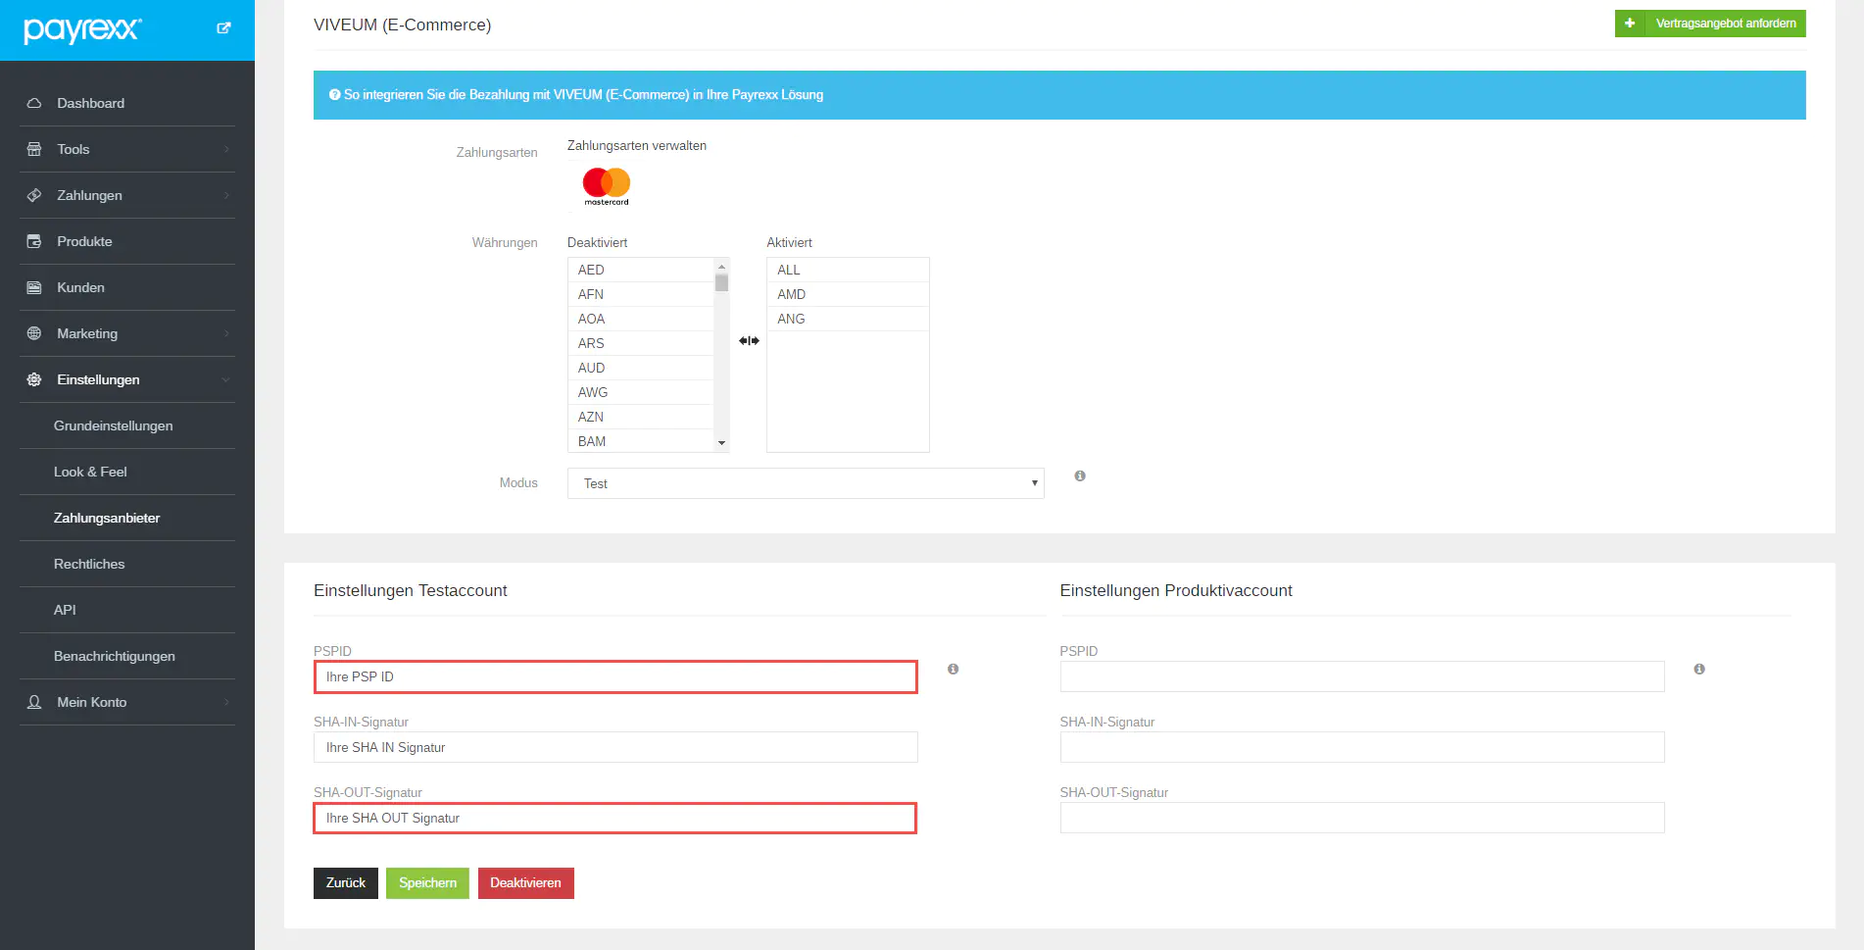Viewport: 1864px width, 950px height.
Task: Collapse the Einstellungen sidebar section
Action: click(127, 379)
